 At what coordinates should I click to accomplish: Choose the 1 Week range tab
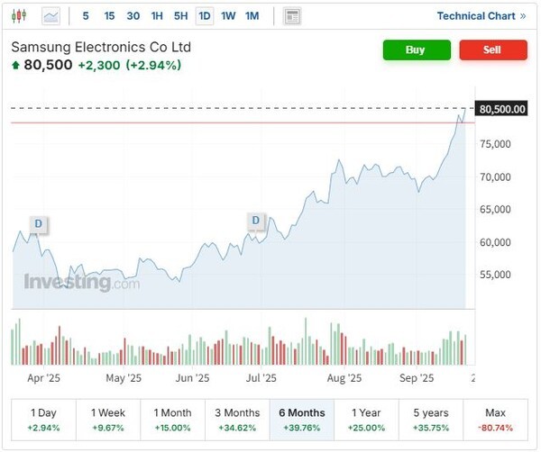coord(109,419)
